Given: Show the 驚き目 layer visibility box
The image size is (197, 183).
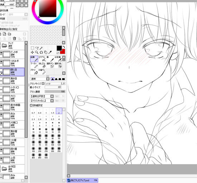Looking at the screenshot, I should click(1, 79).
